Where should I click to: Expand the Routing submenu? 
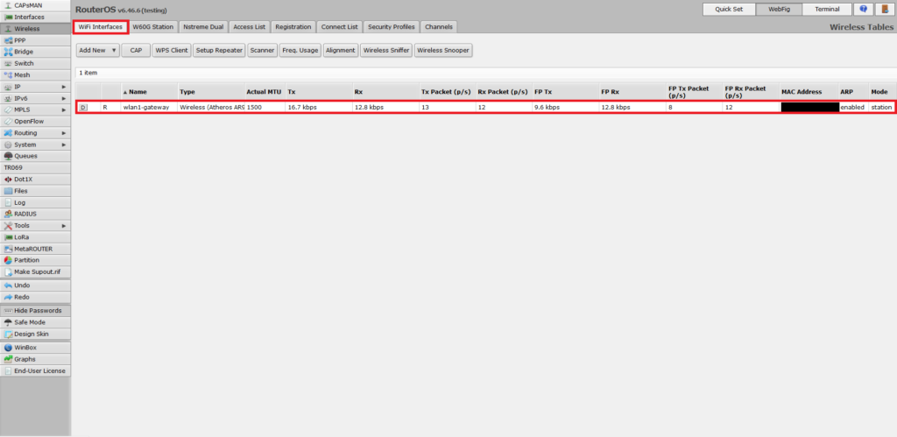click(35, 133)
